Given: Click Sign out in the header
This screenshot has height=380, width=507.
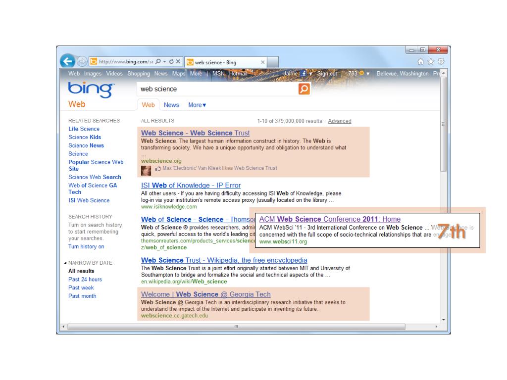Looking at the screenshot, I should [327, 73].
